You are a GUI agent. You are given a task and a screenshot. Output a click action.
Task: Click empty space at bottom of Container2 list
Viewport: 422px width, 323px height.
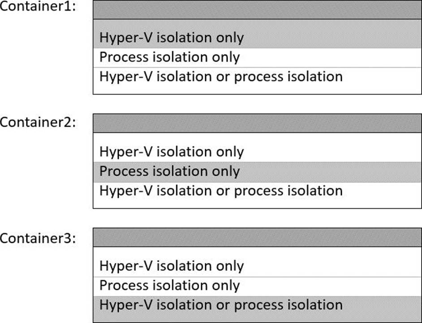click(x=257, y=204)
